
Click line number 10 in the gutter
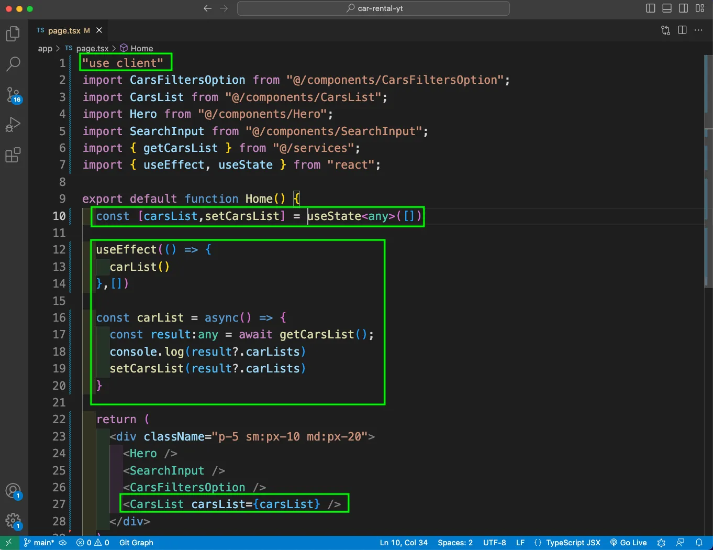(59, 216)
